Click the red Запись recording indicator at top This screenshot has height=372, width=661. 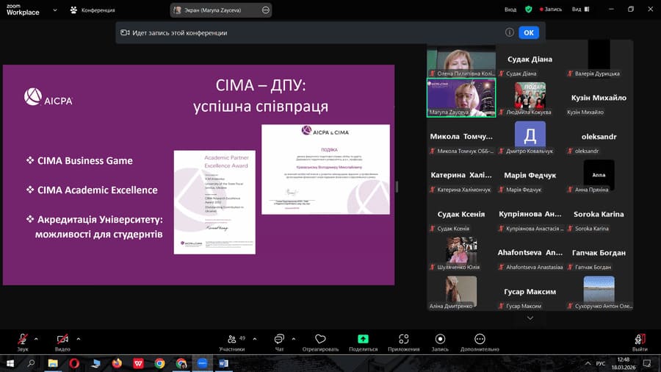(x=551, y=10)
